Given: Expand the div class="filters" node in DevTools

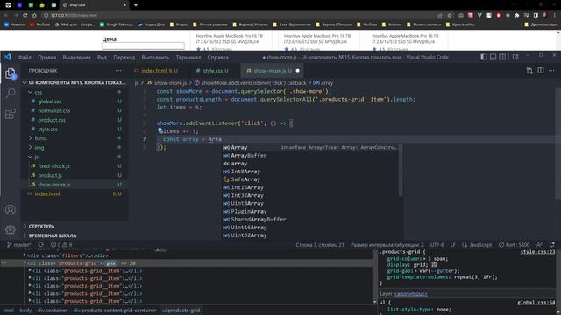Looking at the screenshot, I should tap(25, 255).
